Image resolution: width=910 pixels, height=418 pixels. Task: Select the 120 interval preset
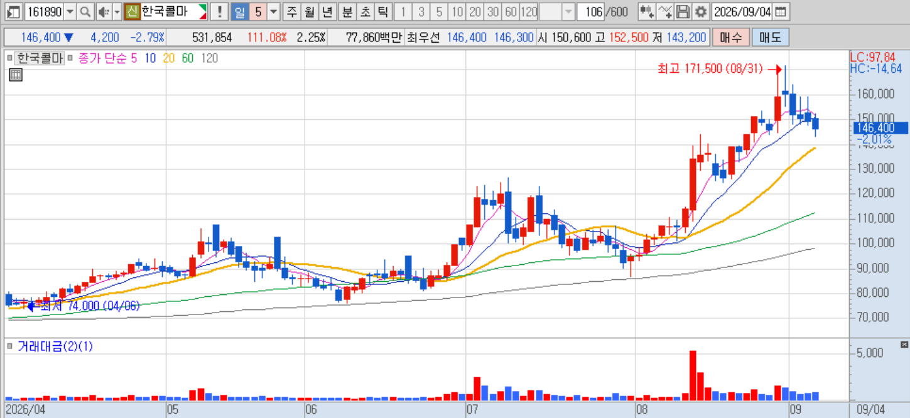(x=529, y=11)
